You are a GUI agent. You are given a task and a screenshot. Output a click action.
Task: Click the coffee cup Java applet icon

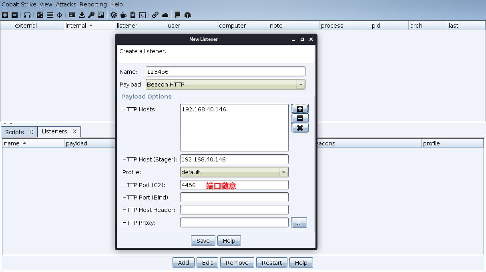tap(123, 15)
